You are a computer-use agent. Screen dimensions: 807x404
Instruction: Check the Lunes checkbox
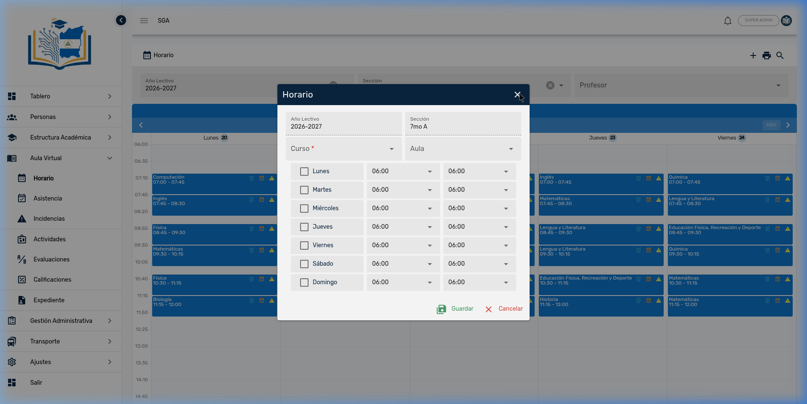tap(304, 172)
